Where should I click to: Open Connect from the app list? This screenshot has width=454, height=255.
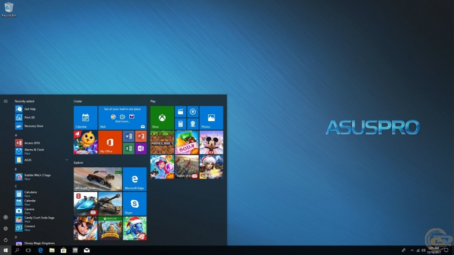click(42, 228)
